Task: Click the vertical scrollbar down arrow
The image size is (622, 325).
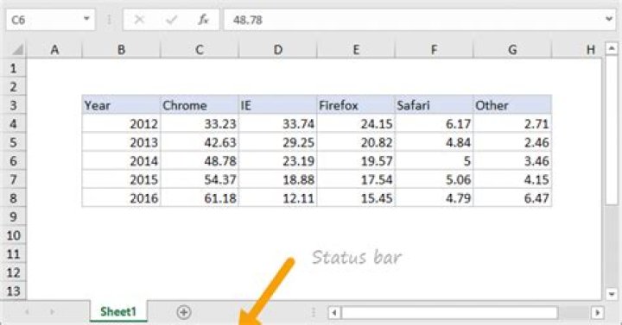Action: tap(612, 294)
